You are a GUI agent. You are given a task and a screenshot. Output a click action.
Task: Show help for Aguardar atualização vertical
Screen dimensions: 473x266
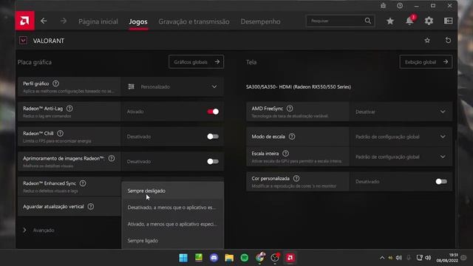(x=91, y=207)
